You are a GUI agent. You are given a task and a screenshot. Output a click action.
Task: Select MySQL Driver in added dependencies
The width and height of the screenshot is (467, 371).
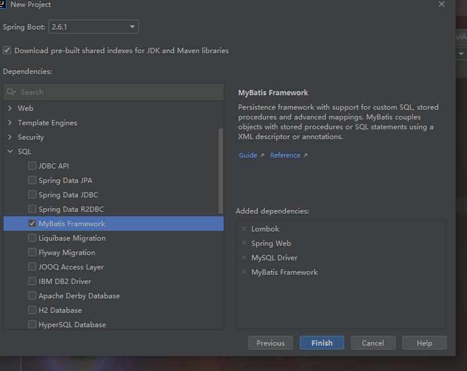pos(274,258)
